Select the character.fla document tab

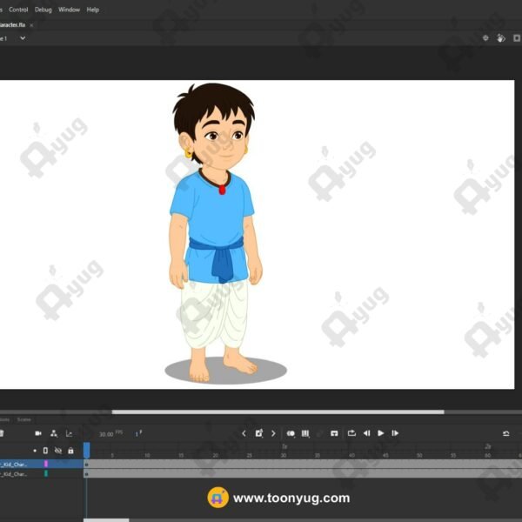click(13, 25)
